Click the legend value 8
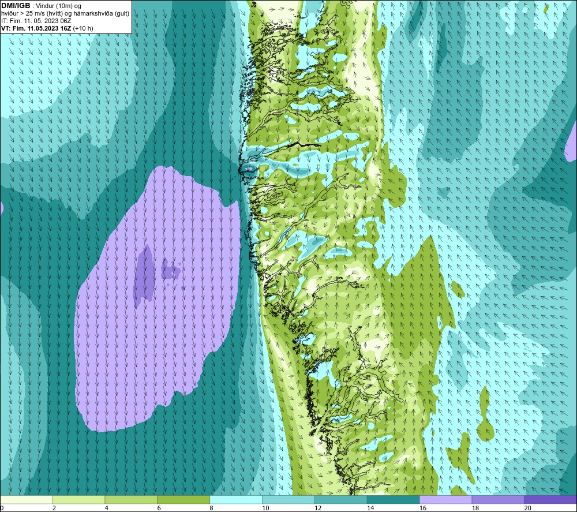 pos(211,509)
